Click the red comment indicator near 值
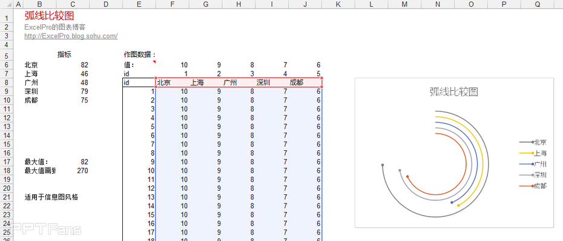The image size is (563, 241). click(x=154, y=62)
